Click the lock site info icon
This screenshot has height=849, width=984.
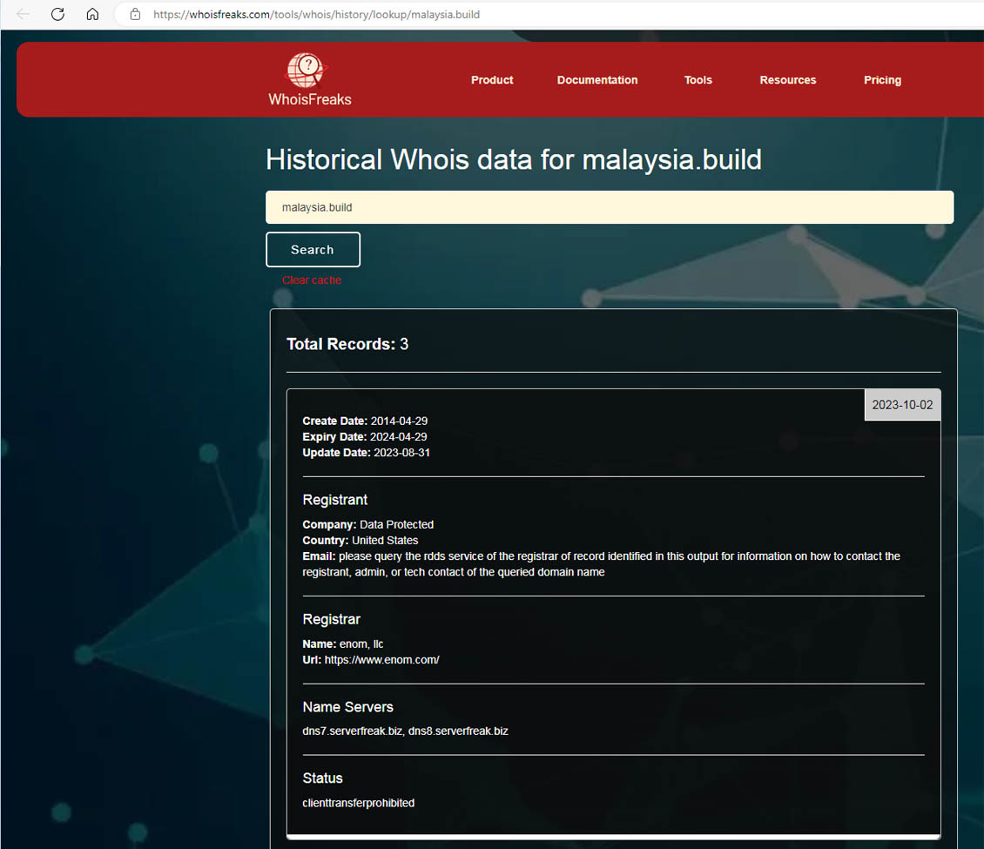(135, 14)
